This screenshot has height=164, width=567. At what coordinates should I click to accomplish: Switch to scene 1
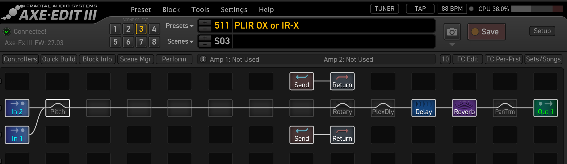(x=115, y=29)
